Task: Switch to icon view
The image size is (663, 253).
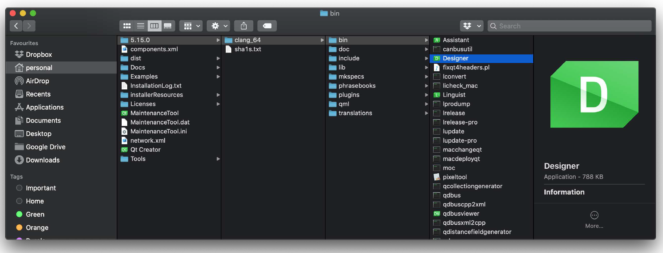Action: click(x=127, y=26)
